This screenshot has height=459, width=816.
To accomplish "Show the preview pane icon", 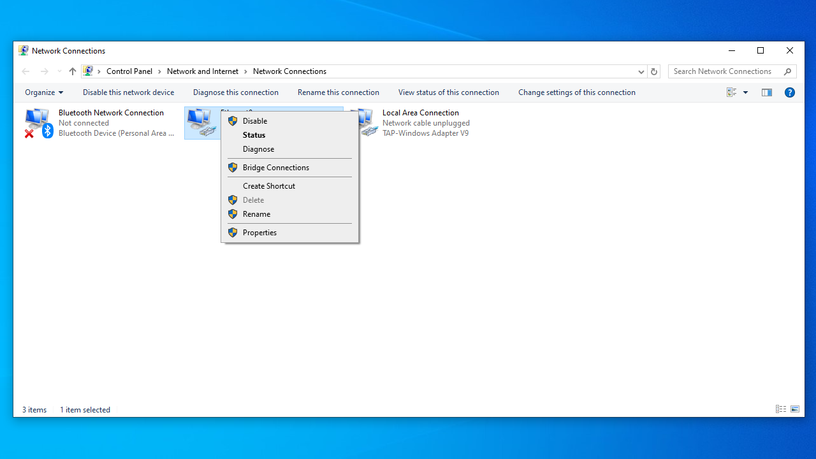I will click(x=766, y=92).
